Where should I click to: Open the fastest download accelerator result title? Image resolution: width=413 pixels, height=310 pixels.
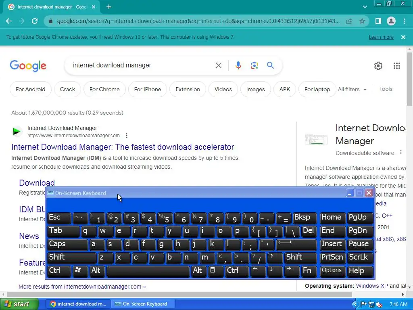(123, 147)
